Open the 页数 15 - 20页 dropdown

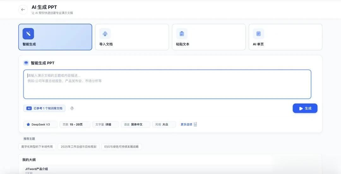click(75, 125)
